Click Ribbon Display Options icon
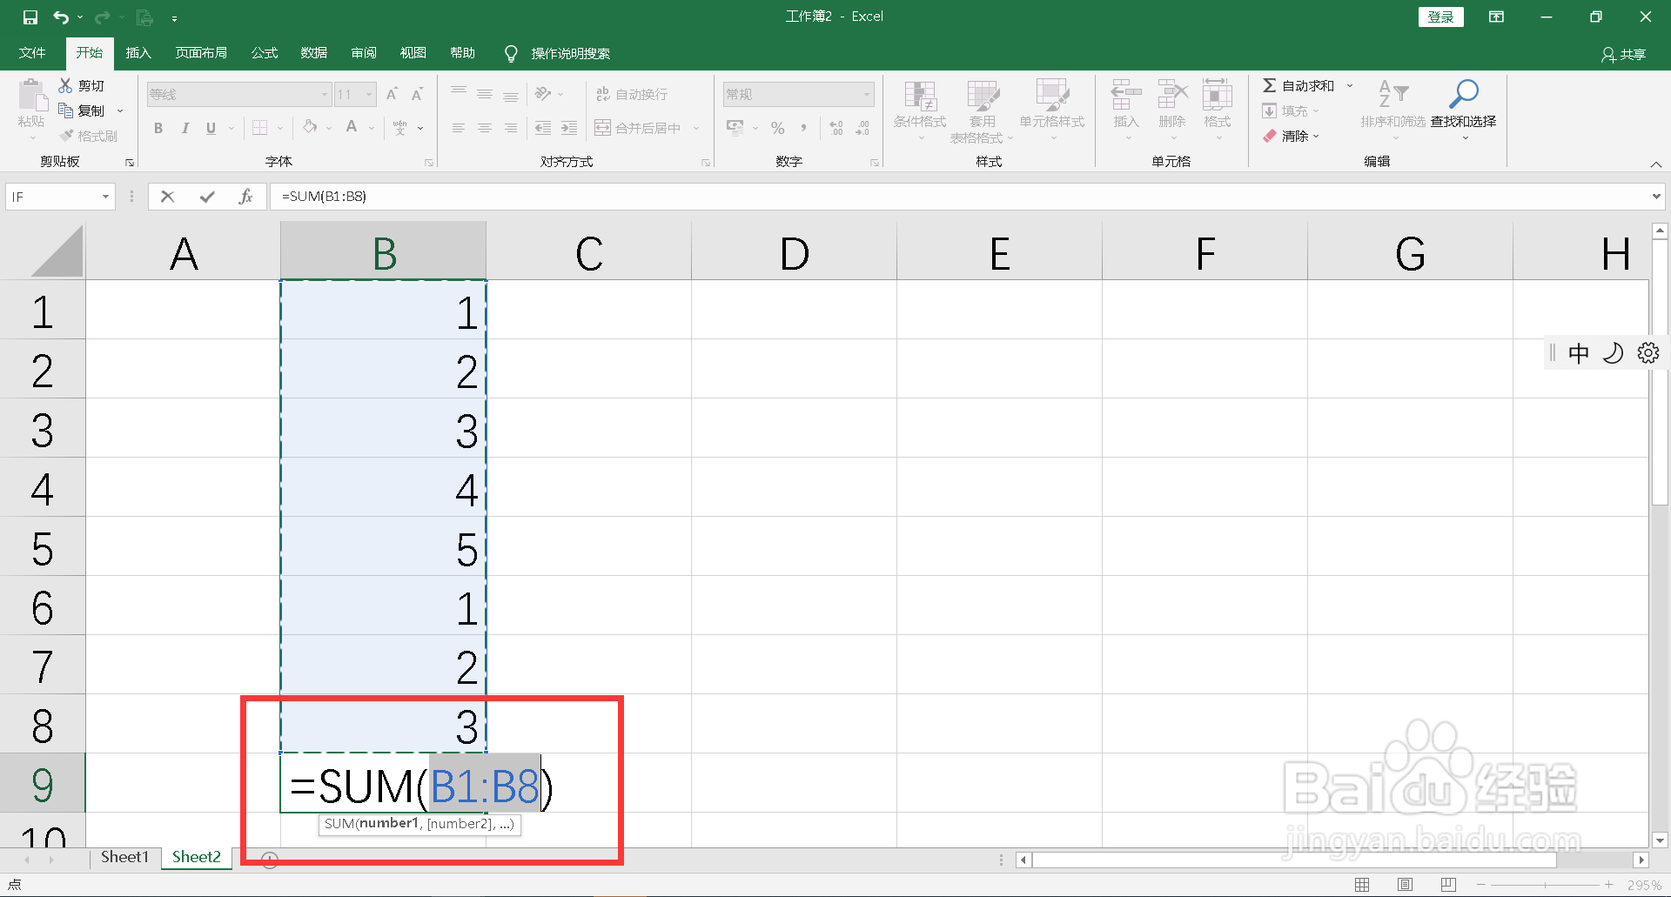The image size is (1671, 897). click(1496, 17)
